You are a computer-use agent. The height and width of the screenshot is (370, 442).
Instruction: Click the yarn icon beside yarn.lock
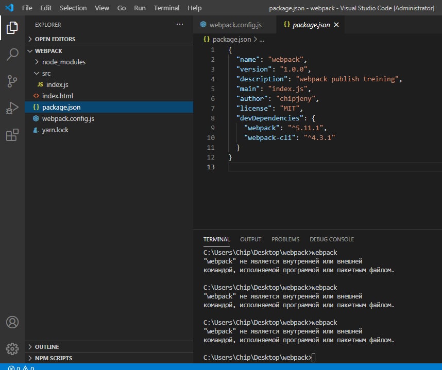(x=36, y=130)
